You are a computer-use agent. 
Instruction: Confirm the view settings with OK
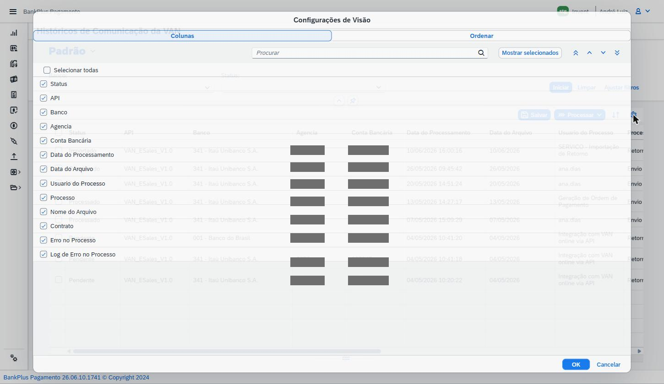tap(576, 364)
